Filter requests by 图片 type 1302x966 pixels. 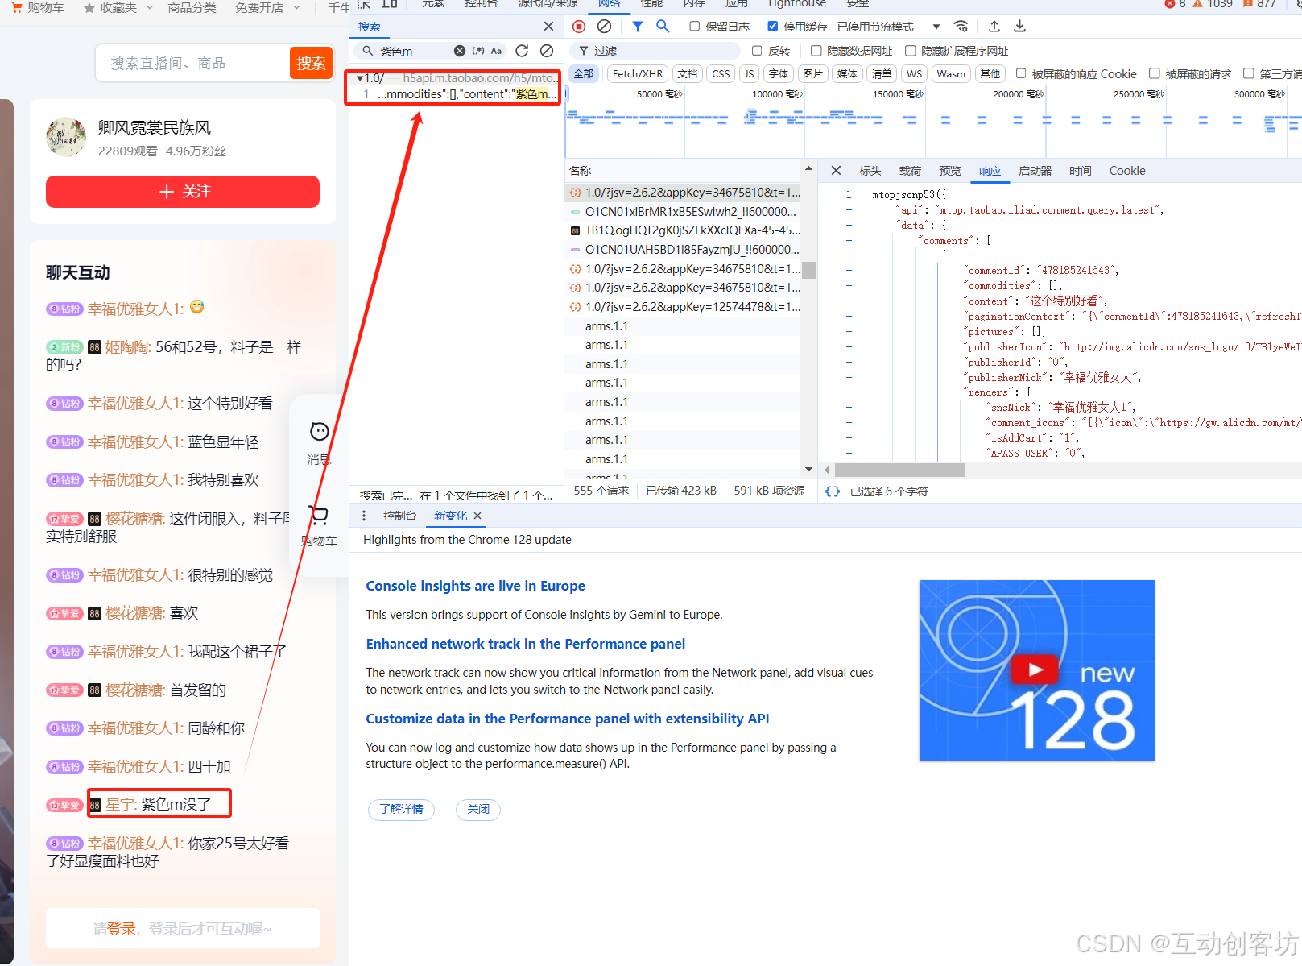click(x=812, y=73)
